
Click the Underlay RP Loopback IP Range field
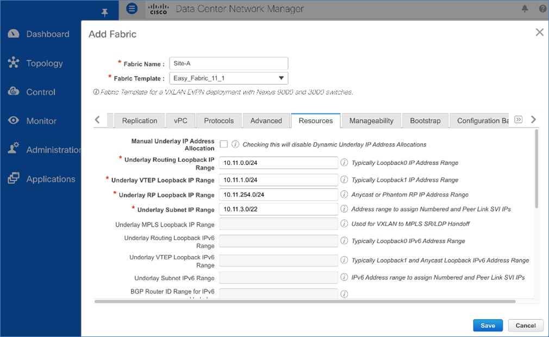click(278, 194)
